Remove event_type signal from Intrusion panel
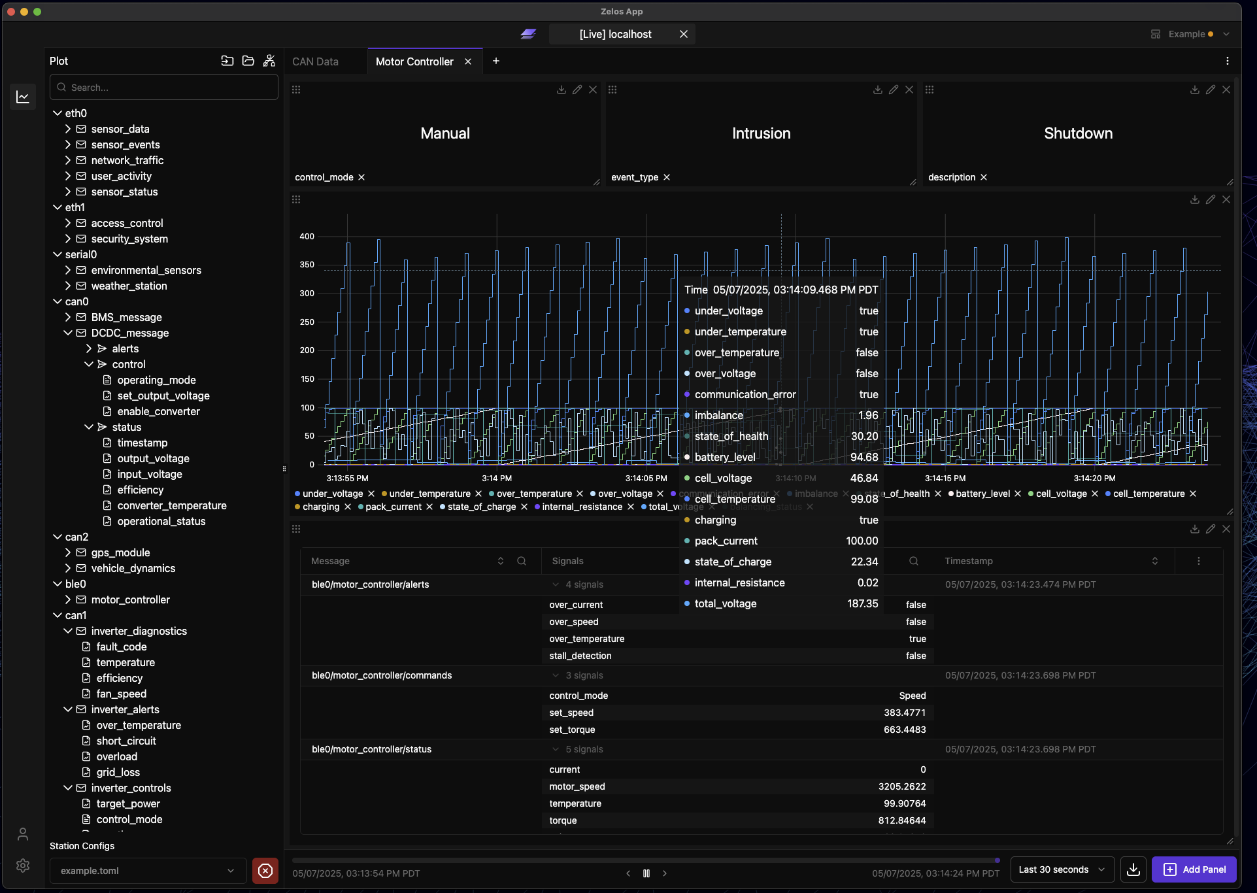Screen dimensions: 1257x893 pos(667,177)
